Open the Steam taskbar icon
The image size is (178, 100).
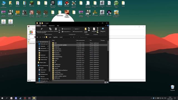pyautogui.click(x=20, y=98)
